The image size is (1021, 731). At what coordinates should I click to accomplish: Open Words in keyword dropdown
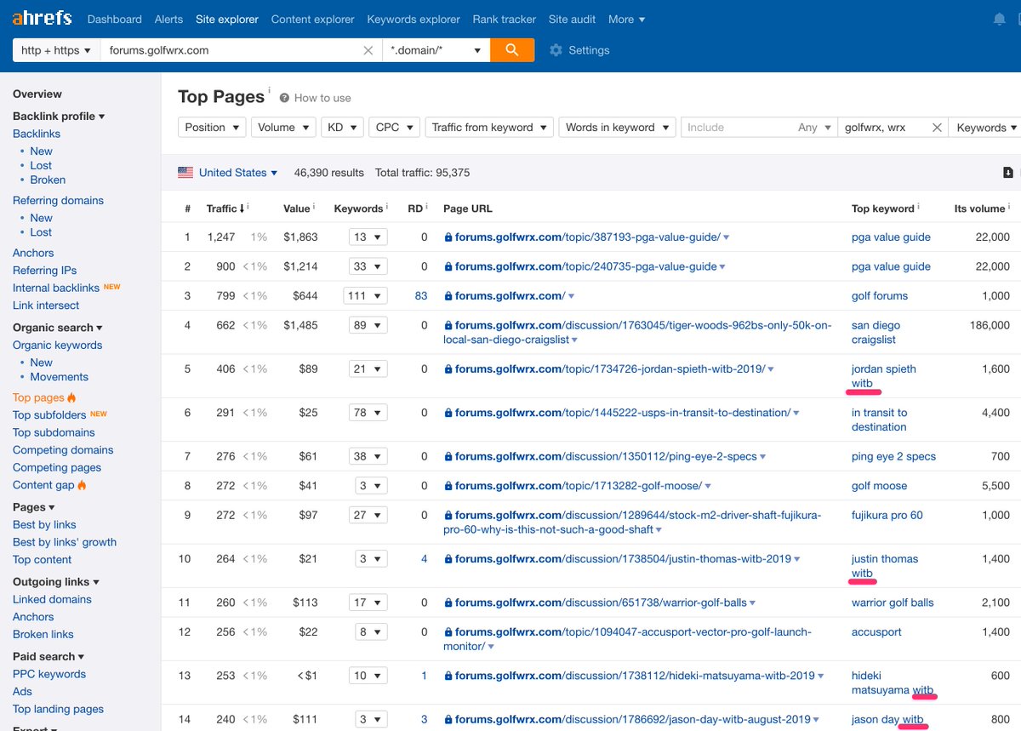pos(618,128)
